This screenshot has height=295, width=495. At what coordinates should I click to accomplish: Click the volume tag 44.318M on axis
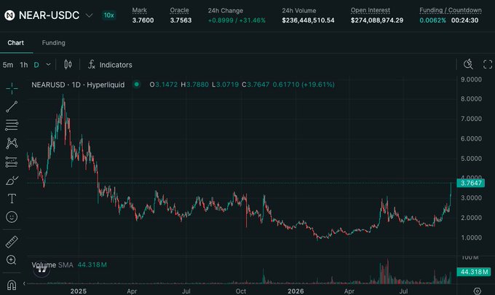click(474, 272)
